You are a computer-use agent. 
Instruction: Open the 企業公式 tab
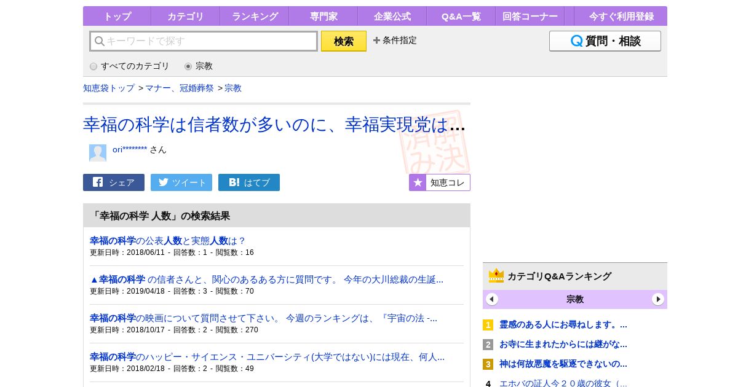pos(392,16)
